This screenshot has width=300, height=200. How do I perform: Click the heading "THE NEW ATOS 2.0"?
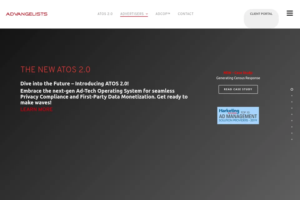pos(55,69)
